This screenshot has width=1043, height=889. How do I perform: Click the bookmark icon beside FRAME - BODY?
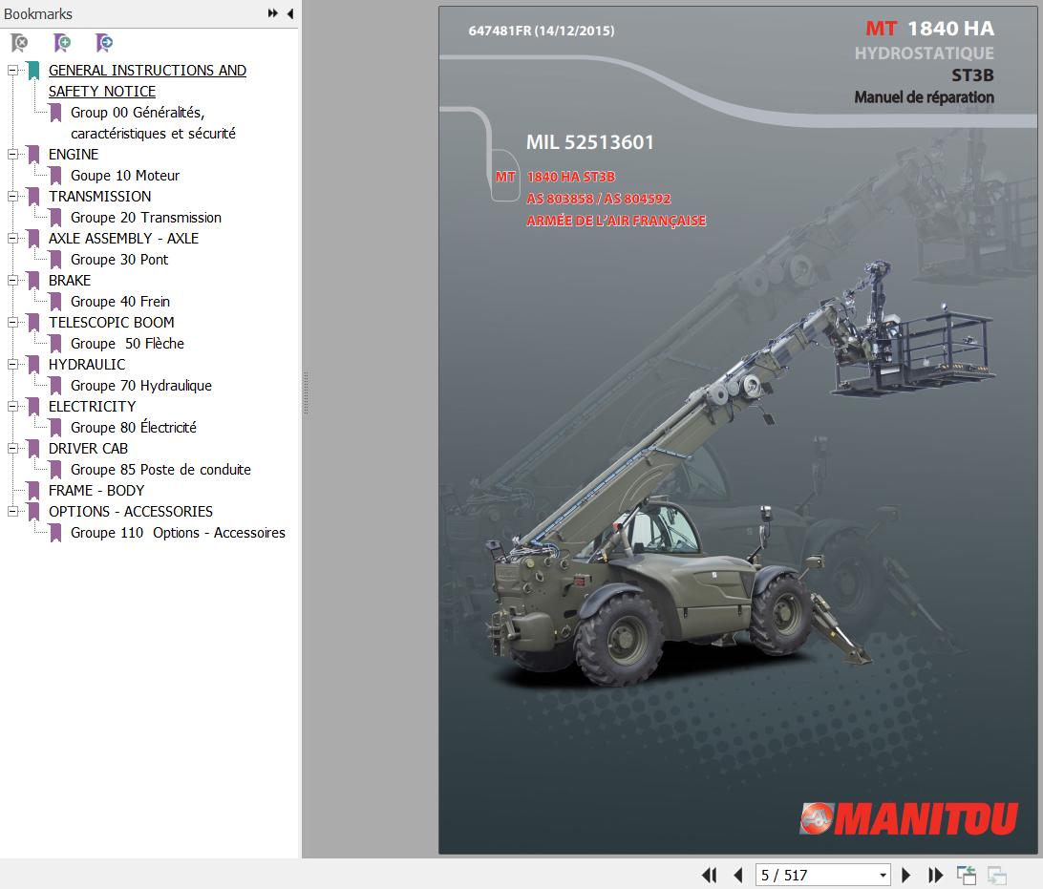coord(33,491)
